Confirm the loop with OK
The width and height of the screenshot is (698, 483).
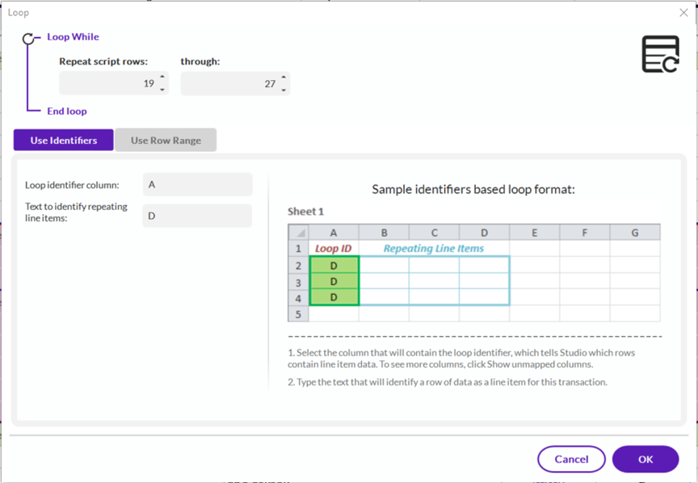coord(645,459)
